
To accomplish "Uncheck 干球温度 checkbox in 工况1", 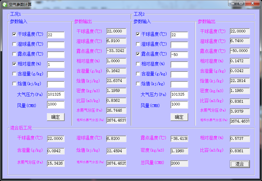I will pos(15,34).
